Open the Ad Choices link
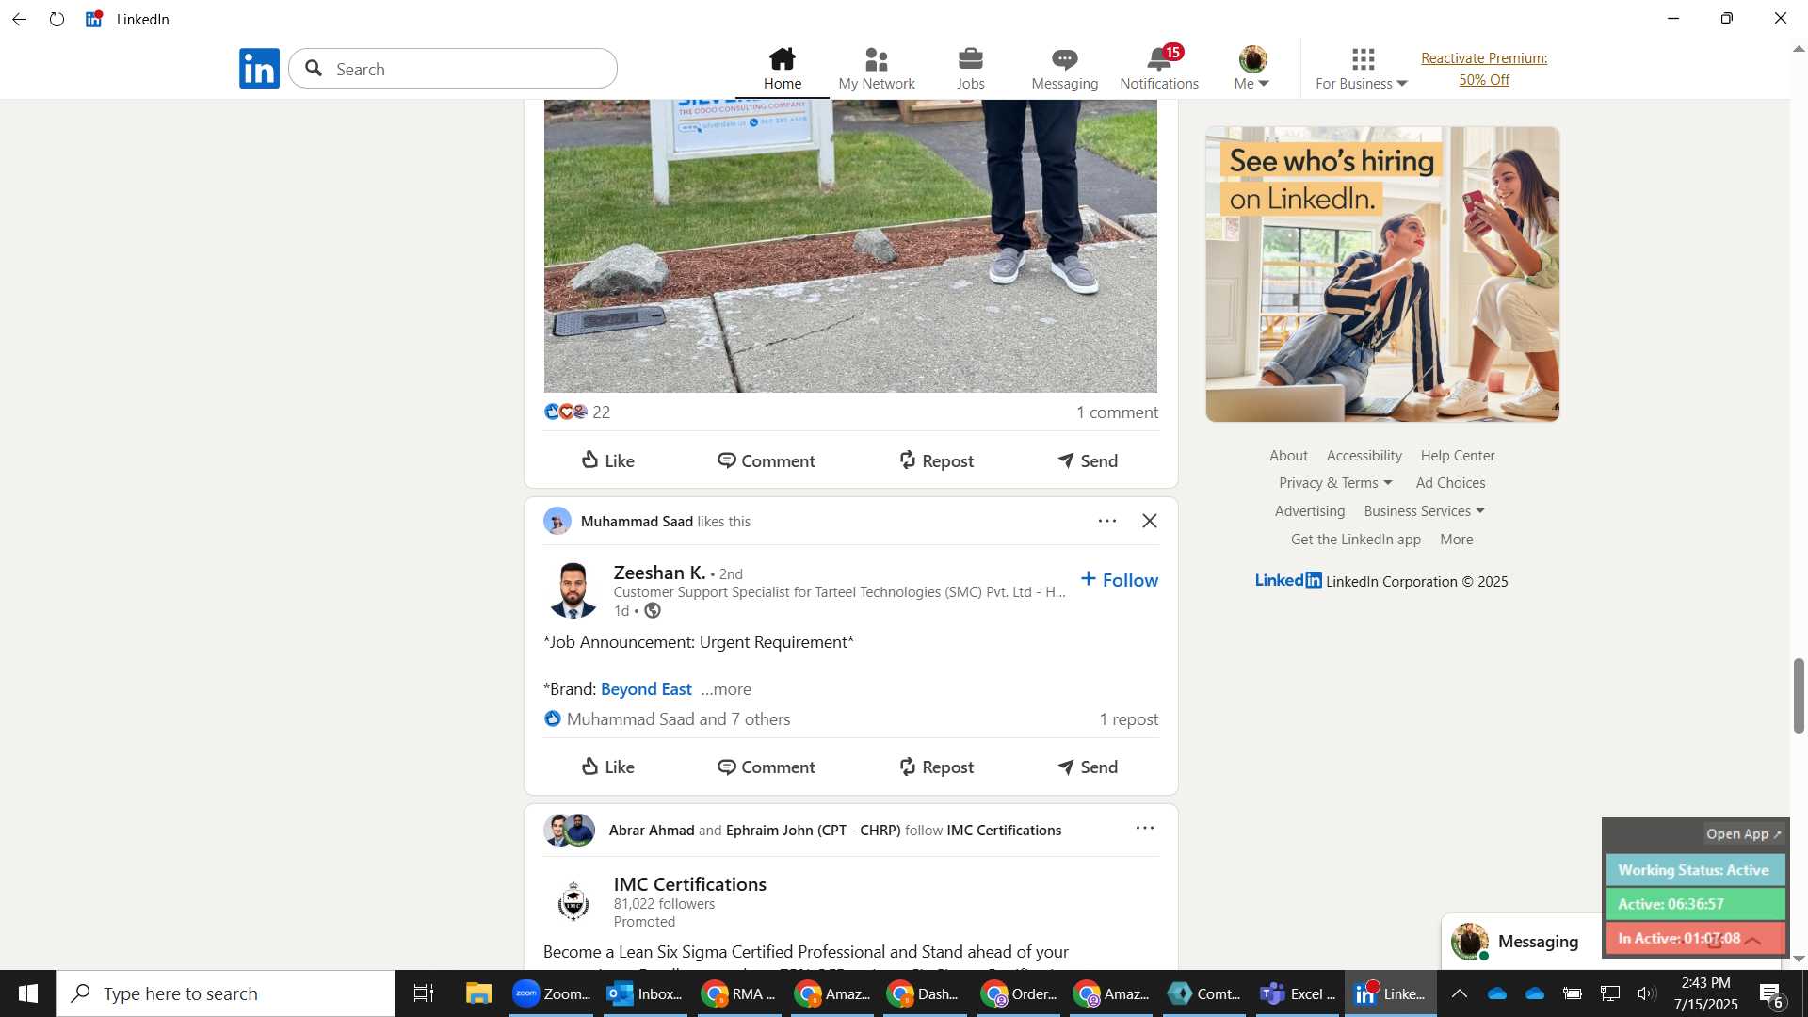Screen dimensions: 1808x1017 (1450, 483)
